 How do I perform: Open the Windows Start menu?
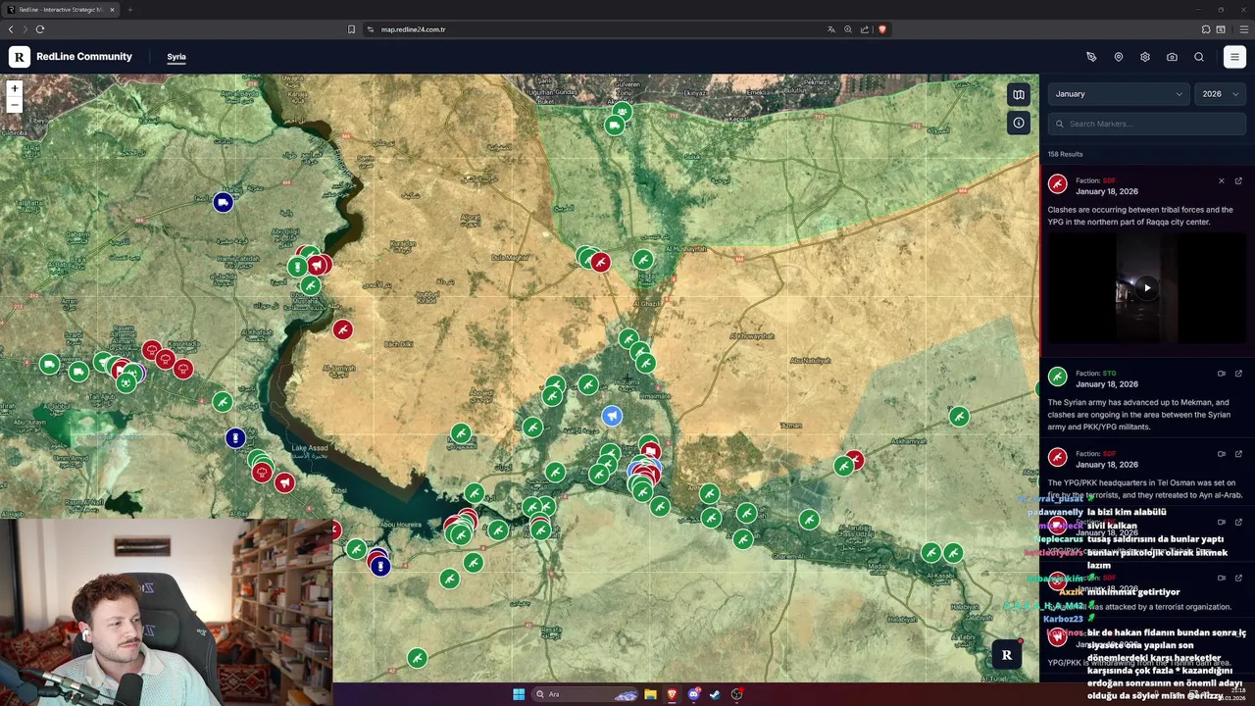click(x=519, y=694)
